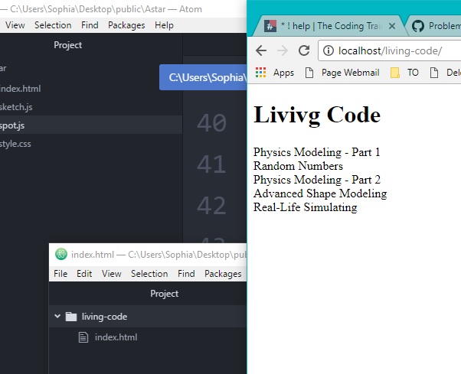461x374 pixels.
Task: Collapse the living-code folder chevron
Action: 57,317
